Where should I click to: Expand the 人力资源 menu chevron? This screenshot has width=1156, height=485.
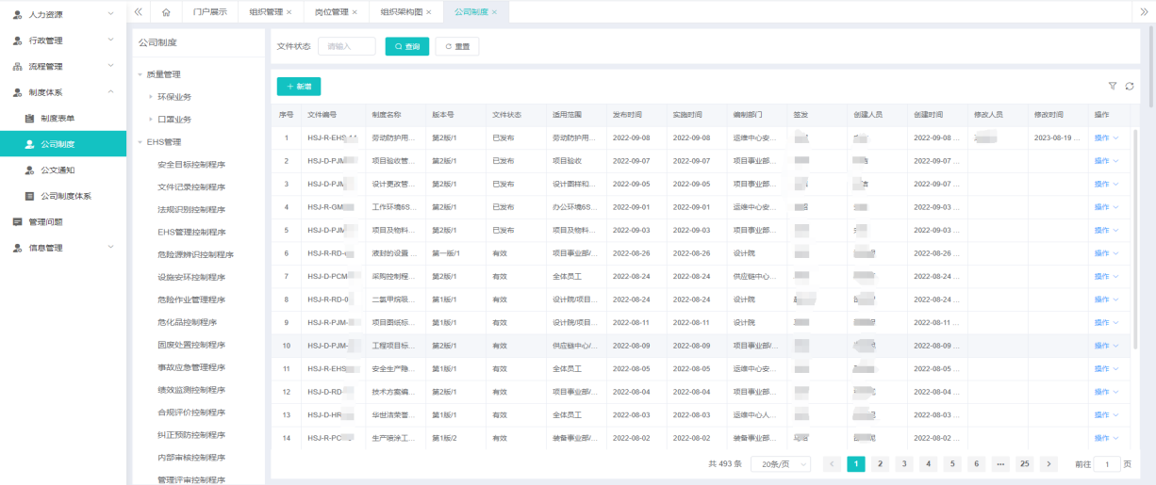pyautogui.click(x=111, y=15)
